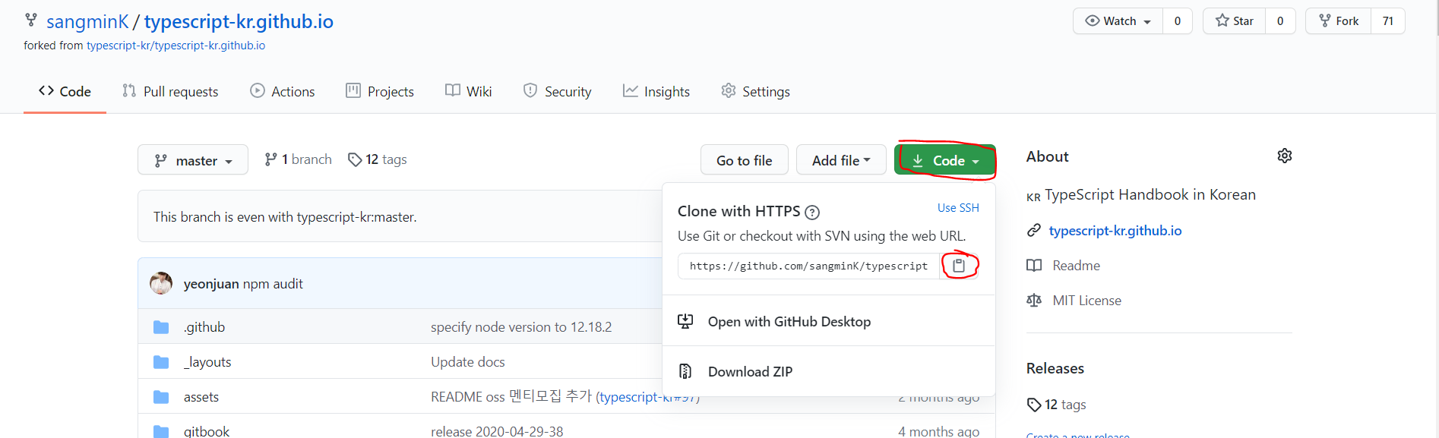Open the Projects tab
Image resolution: width=1439 pixels, height=438 pixels.
point(380,91)
